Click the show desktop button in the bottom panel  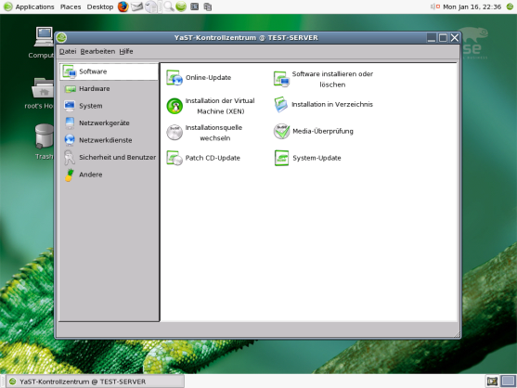click(492, 382)
